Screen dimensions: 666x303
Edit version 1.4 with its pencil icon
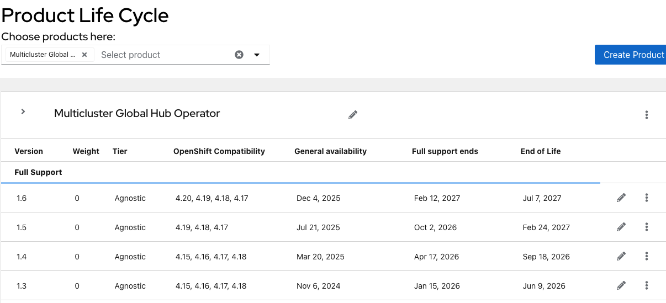coord(621,256)
